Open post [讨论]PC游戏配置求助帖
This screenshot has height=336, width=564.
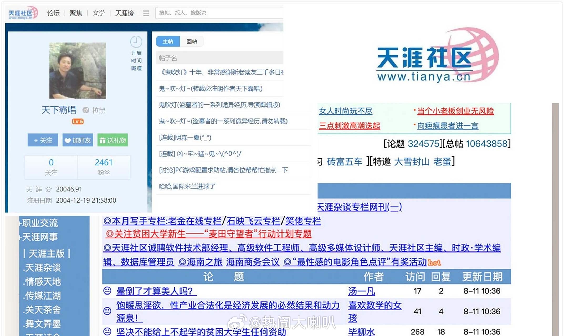click(223, 170)
